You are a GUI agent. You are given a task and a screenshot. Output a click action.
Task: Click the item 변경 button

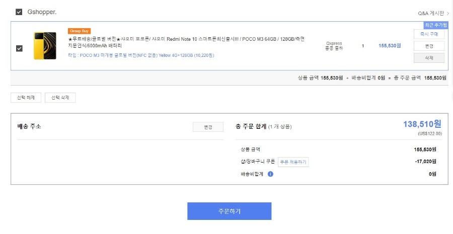(x=429, y=46)
